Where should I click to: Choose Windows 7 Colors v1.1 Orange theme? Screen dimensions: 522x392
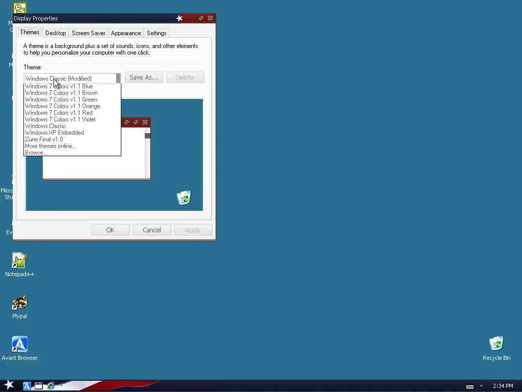click(x=72, y=106)
